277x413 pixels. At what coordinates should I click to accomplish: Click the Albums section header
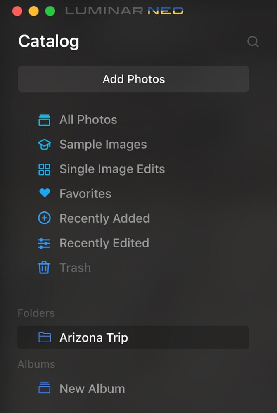pos(36,364)
